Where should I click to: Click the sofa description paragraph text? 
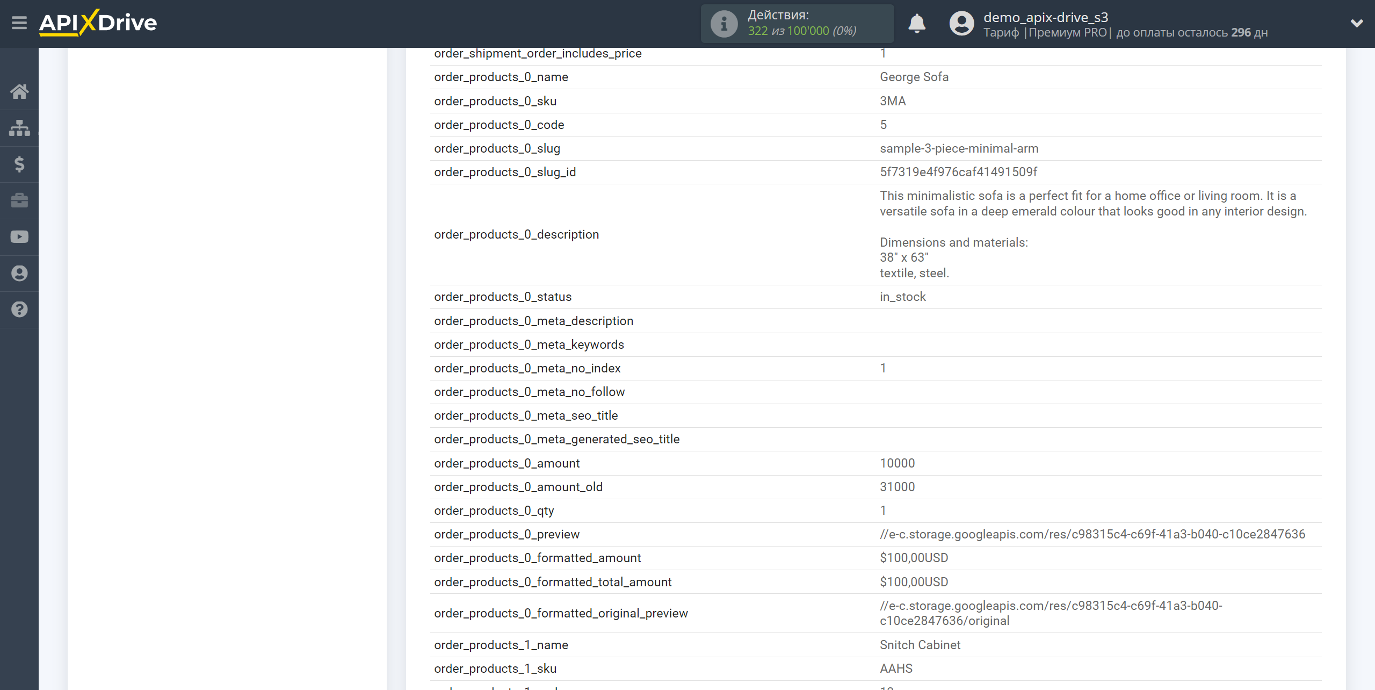pos(1093,204)
